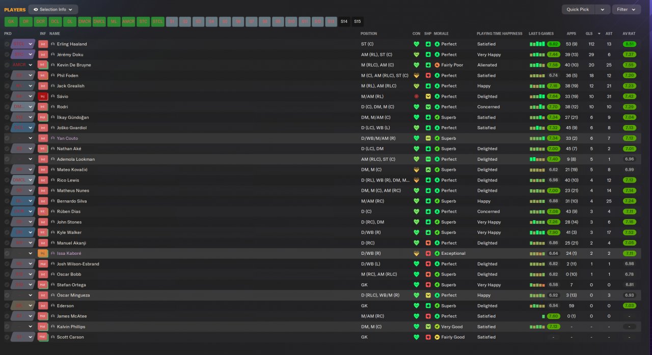The height and width of the screenshot is (355, 652).
Task: Open the Filter dropdown
Action: (x=627, y=9)
